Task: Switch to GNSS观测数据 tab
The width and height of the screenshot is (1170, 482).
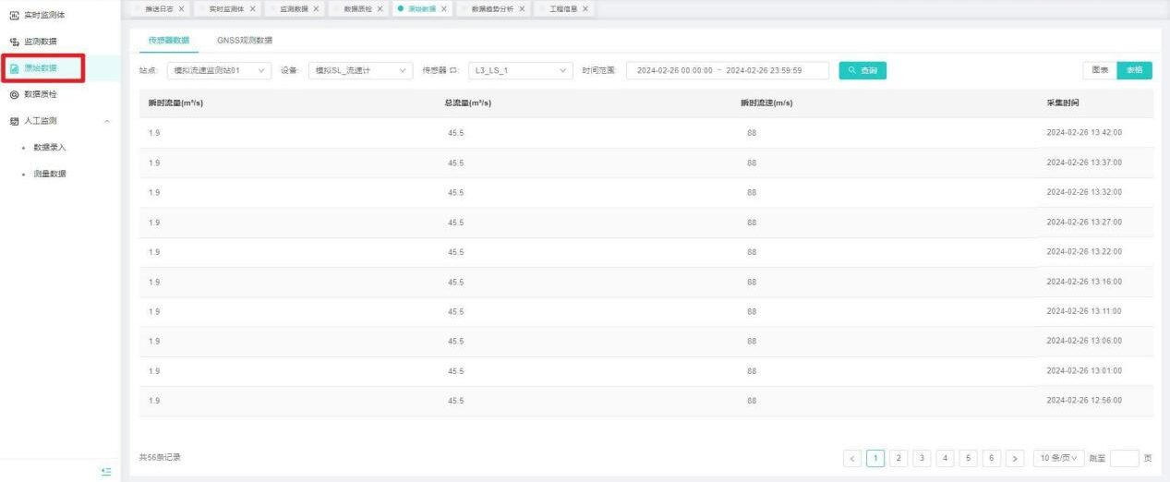Action: coord(245,41)
